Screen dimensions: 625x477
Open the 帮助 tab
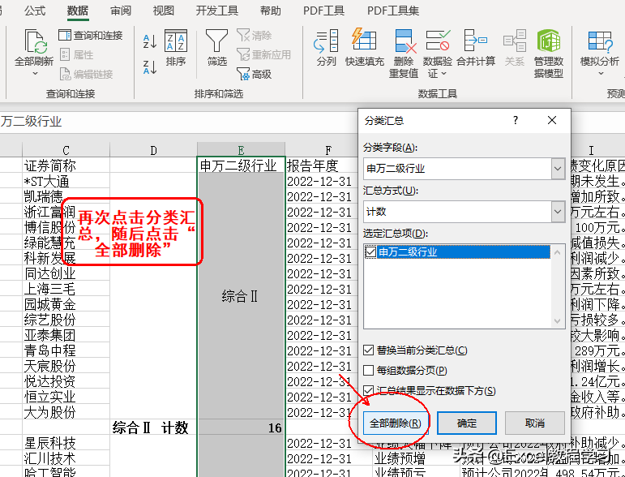[x=270, y=11]
